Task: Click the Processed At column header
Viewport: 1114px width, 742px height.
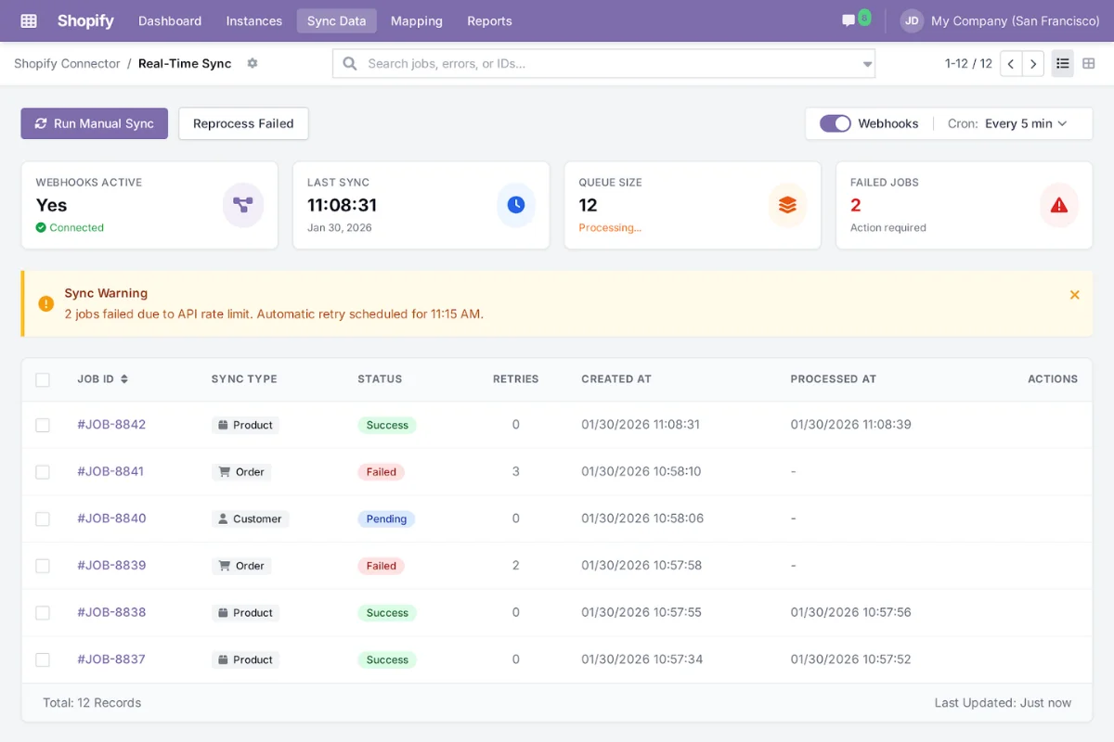Action: (x=833, y=378)
